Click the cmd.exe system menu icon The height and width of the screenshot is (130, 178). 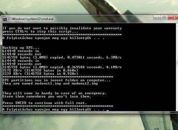[x=5, y=19]
